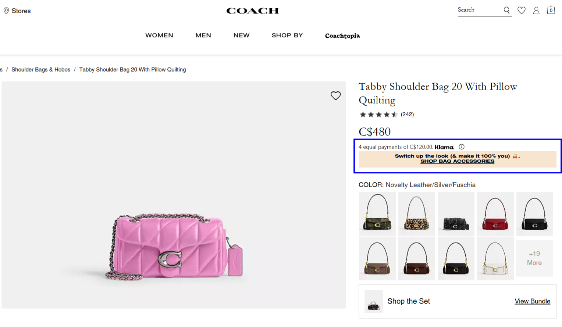Screen dimensions: 562x327
Task: Open the account profile icon
Action: tap(536, 10)
